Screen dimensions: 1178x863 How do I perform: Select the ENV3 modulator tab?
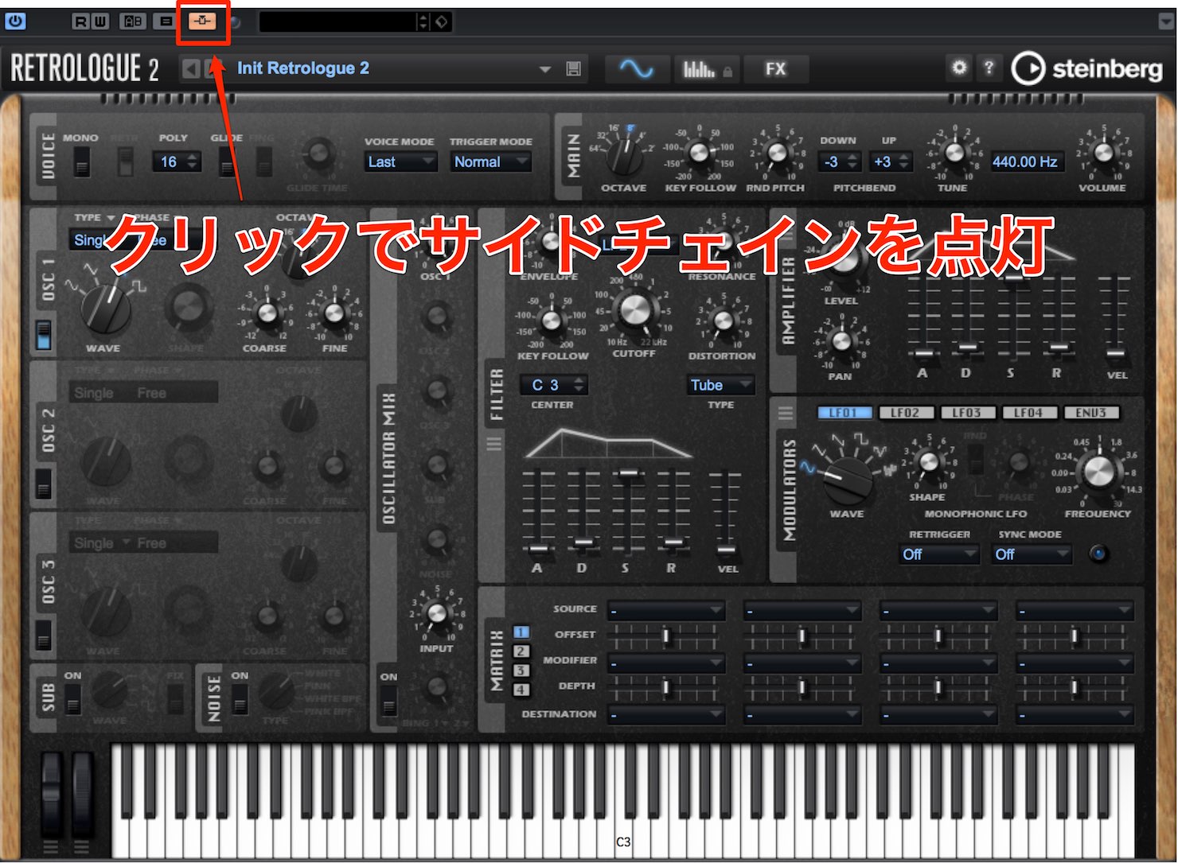[x=1090, y=413]
